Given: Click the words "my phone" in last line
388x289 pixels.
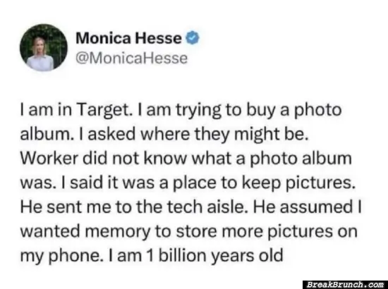Looking at the screenshot, I should coord(61,256).
